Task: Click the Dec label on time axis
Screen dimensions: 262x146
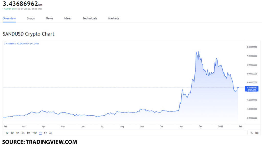Action: pos(201,127)
